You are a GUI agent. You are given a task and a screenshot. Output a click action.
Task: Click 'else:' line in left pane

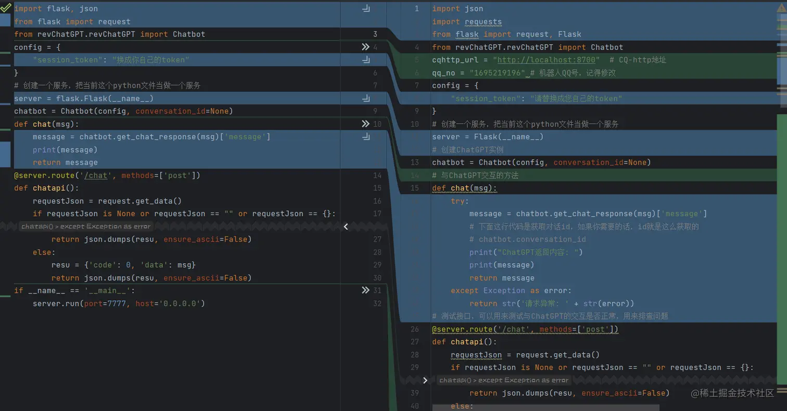[44, 252]
